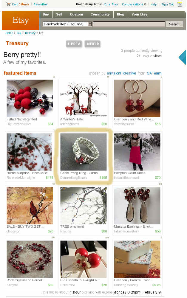The image size is (187, 298).
Task: Open the Felted Necklace Red thumbnail
Action: (30, 98)
